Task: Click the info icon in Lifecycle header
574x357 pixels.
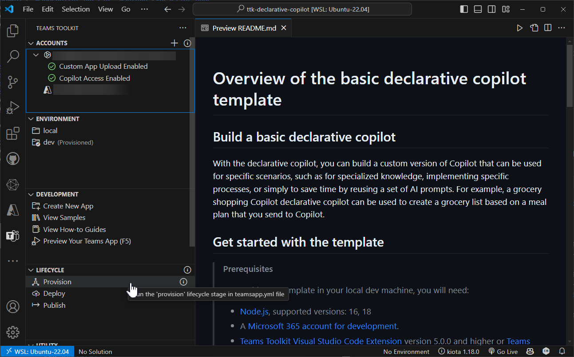Action: click(187, 270)
